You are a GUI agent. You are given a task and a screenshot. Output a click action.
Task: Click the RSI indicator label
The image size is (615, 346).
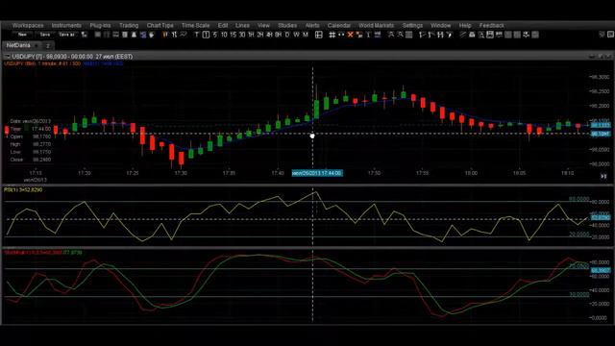point(23,190)
